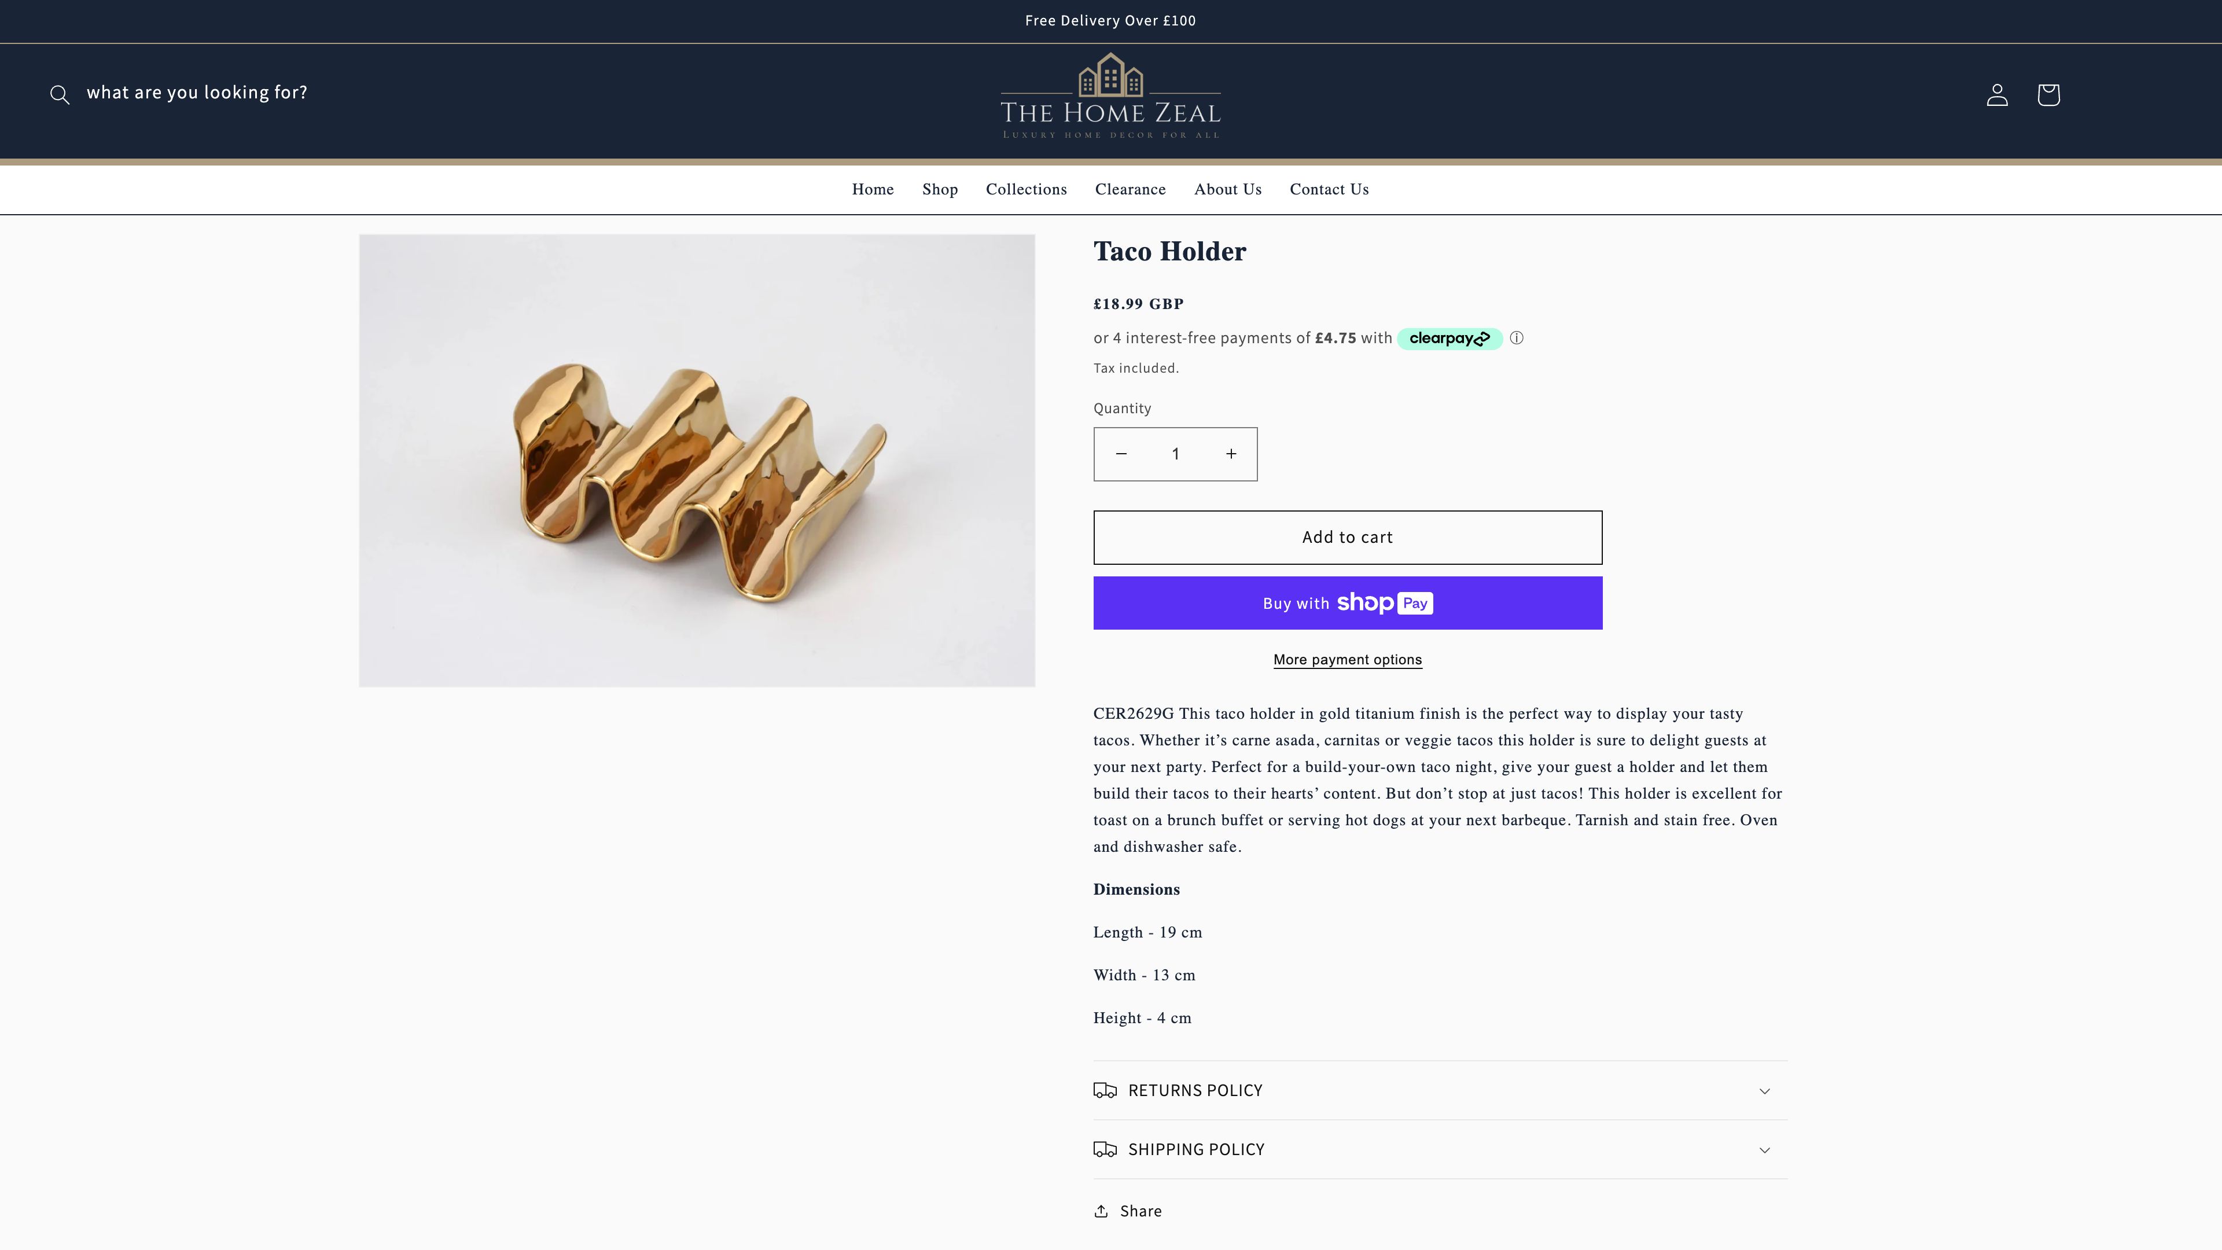Click the quantity increase plus control
This screenshot has width=2222, height=1250.
pos(1230,454)
